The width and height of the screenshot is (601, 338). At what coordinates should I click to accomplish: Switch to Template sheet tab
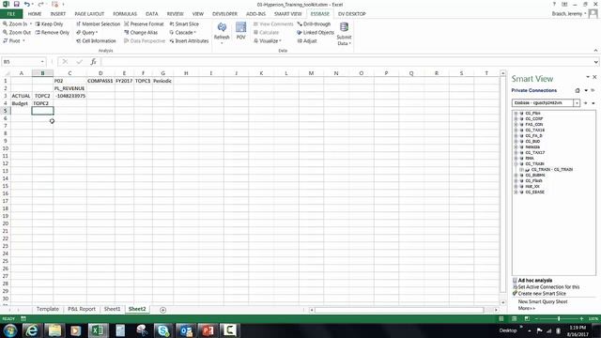coord(48,309)
